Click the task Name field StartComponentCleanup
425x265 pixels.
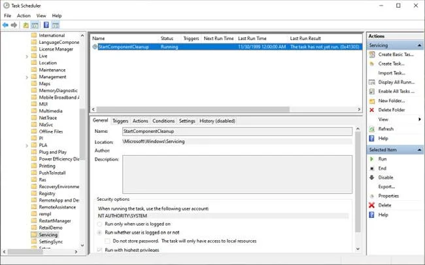click(x=237, y=132)
